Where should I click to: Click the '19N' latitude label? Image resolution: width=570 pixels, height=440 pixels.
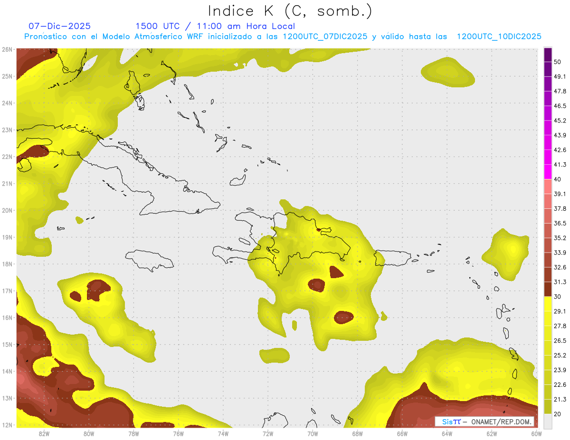[x=7, y=237]
